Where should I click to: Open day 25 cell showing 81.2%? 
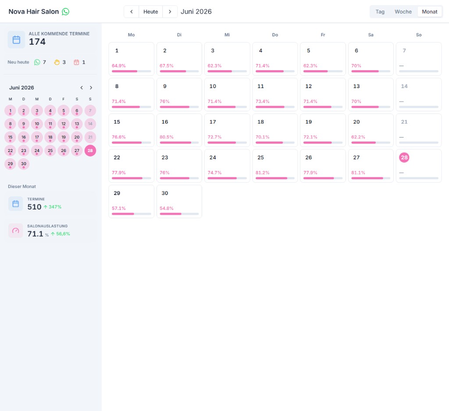(275, 166)
